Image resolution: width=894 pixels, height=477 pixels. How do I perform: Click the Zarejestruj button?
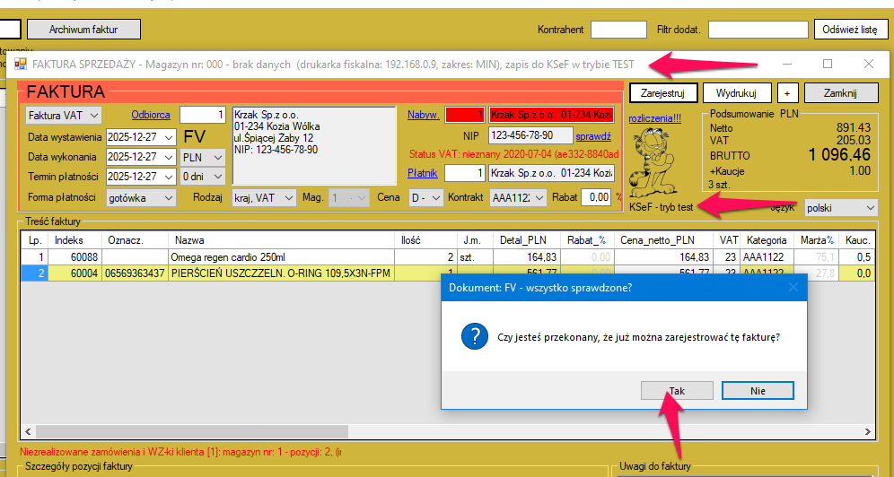point(662,93)
